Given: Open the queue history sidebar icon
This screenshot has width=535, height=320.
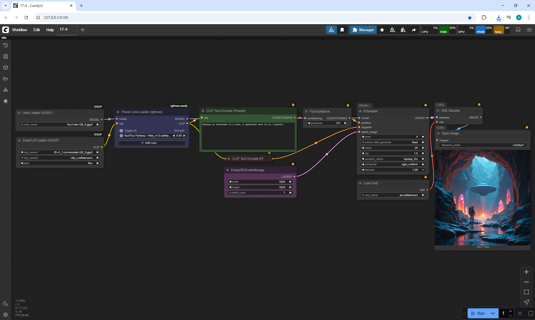Looking at the screenshot, I should pyautogui.click(x=6, y=45).
